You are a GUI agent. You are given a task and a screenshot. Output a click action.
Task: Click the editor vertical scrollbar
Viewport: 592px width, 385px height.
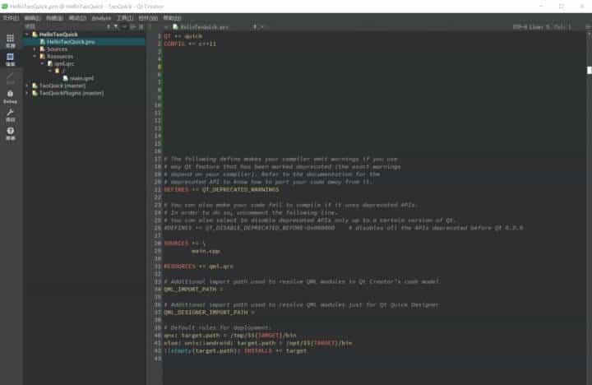tap(589, 208)
